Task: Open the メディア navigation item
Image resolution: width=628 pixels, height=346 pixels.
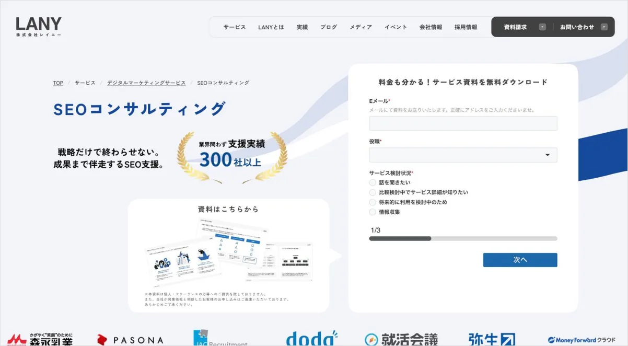Action: [x=360, y=27]
